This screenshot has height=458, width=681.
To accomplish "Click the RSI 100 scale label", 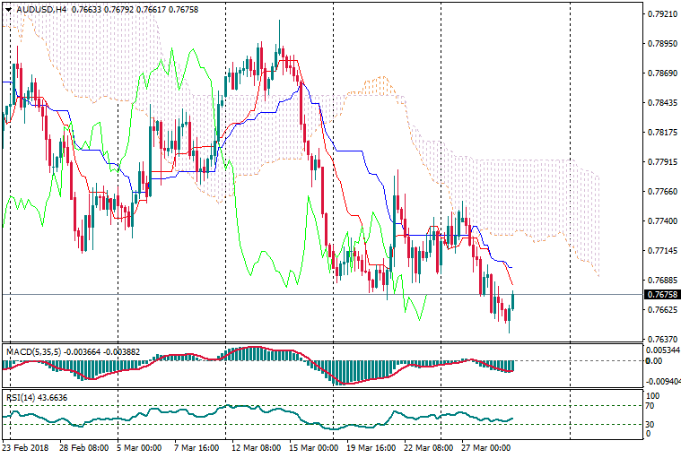I will [x=654, y=395].
